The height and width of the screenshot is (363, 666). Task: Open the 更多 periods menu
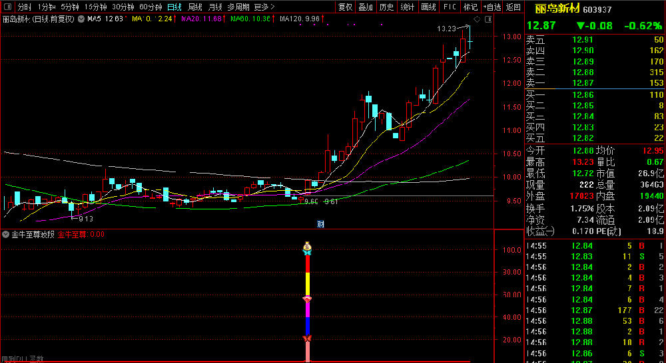(x=264, y=7)
